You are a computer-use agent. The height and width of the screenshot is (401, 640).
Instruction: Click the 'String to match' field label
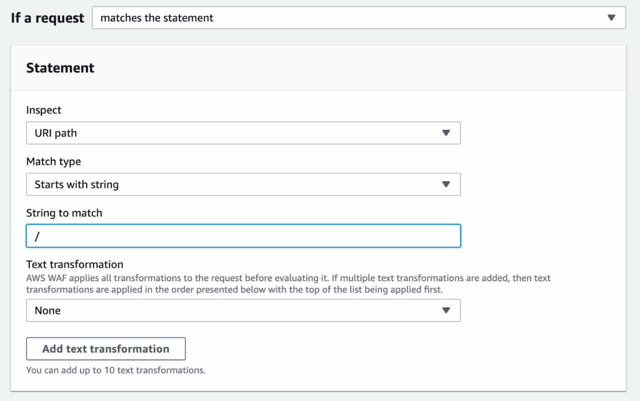tap(64, 213)
